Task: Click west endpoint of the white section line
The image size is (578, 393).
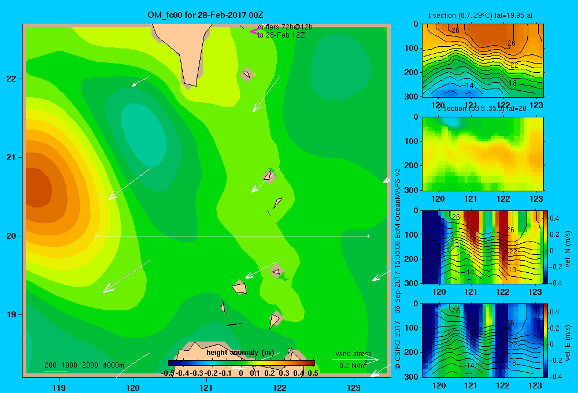Action: (x=96, y=236)
